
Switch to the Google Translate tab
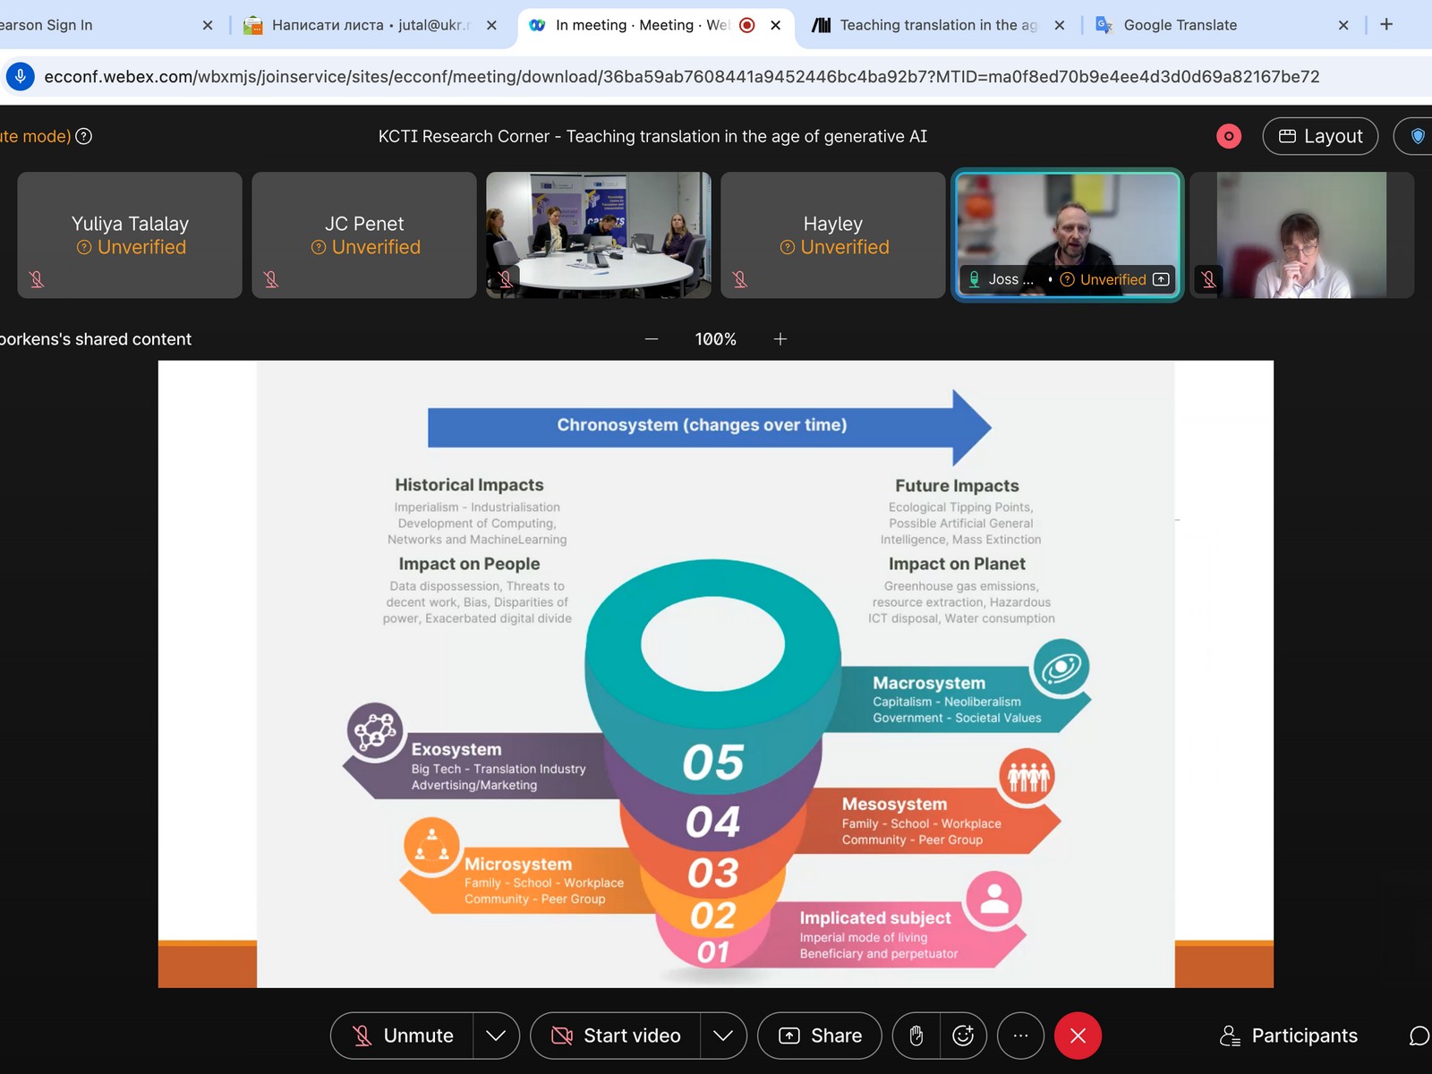[x=1180, y=25]
